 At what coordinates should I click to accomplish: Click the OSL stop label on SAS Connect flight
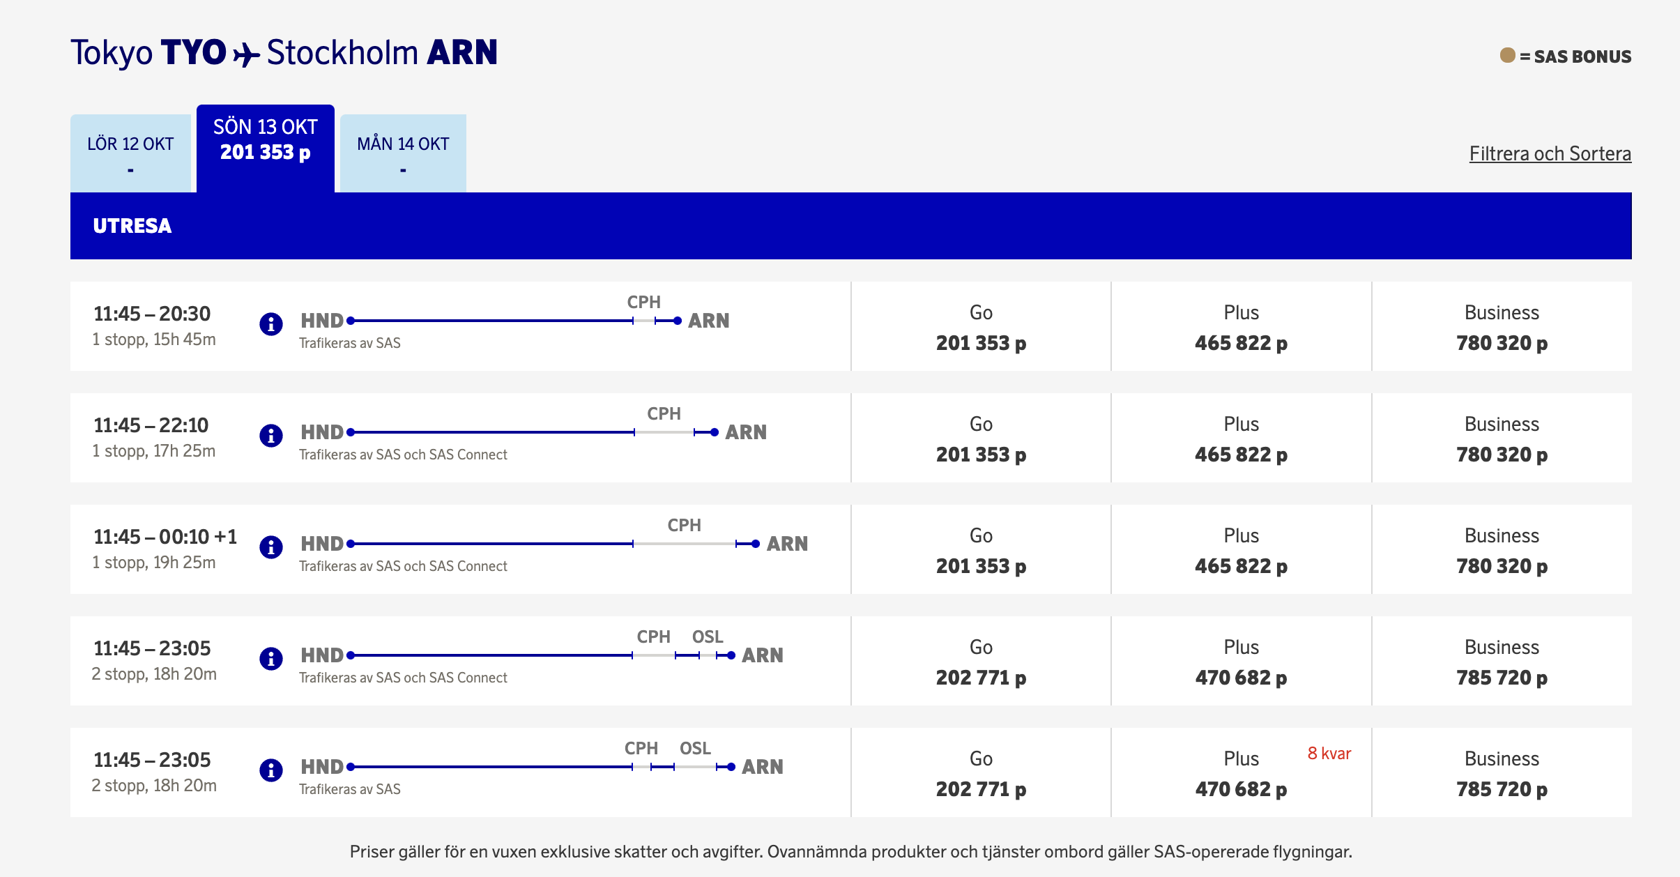pyautogui.click(x=708, y=636)
